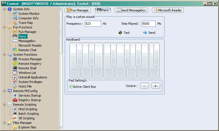Click the Frequency input field
Image resolution: width=219 pixels, height=131 pixels.
coord(93,24)
